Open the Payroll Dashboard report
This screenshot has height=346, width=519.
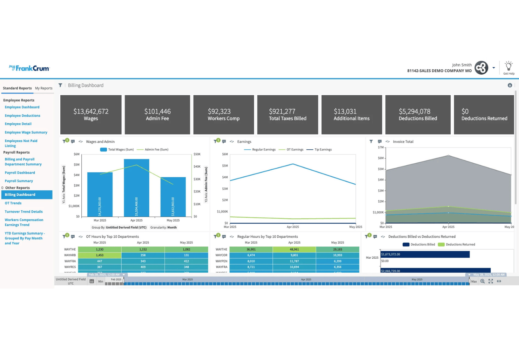click(20, 173)
